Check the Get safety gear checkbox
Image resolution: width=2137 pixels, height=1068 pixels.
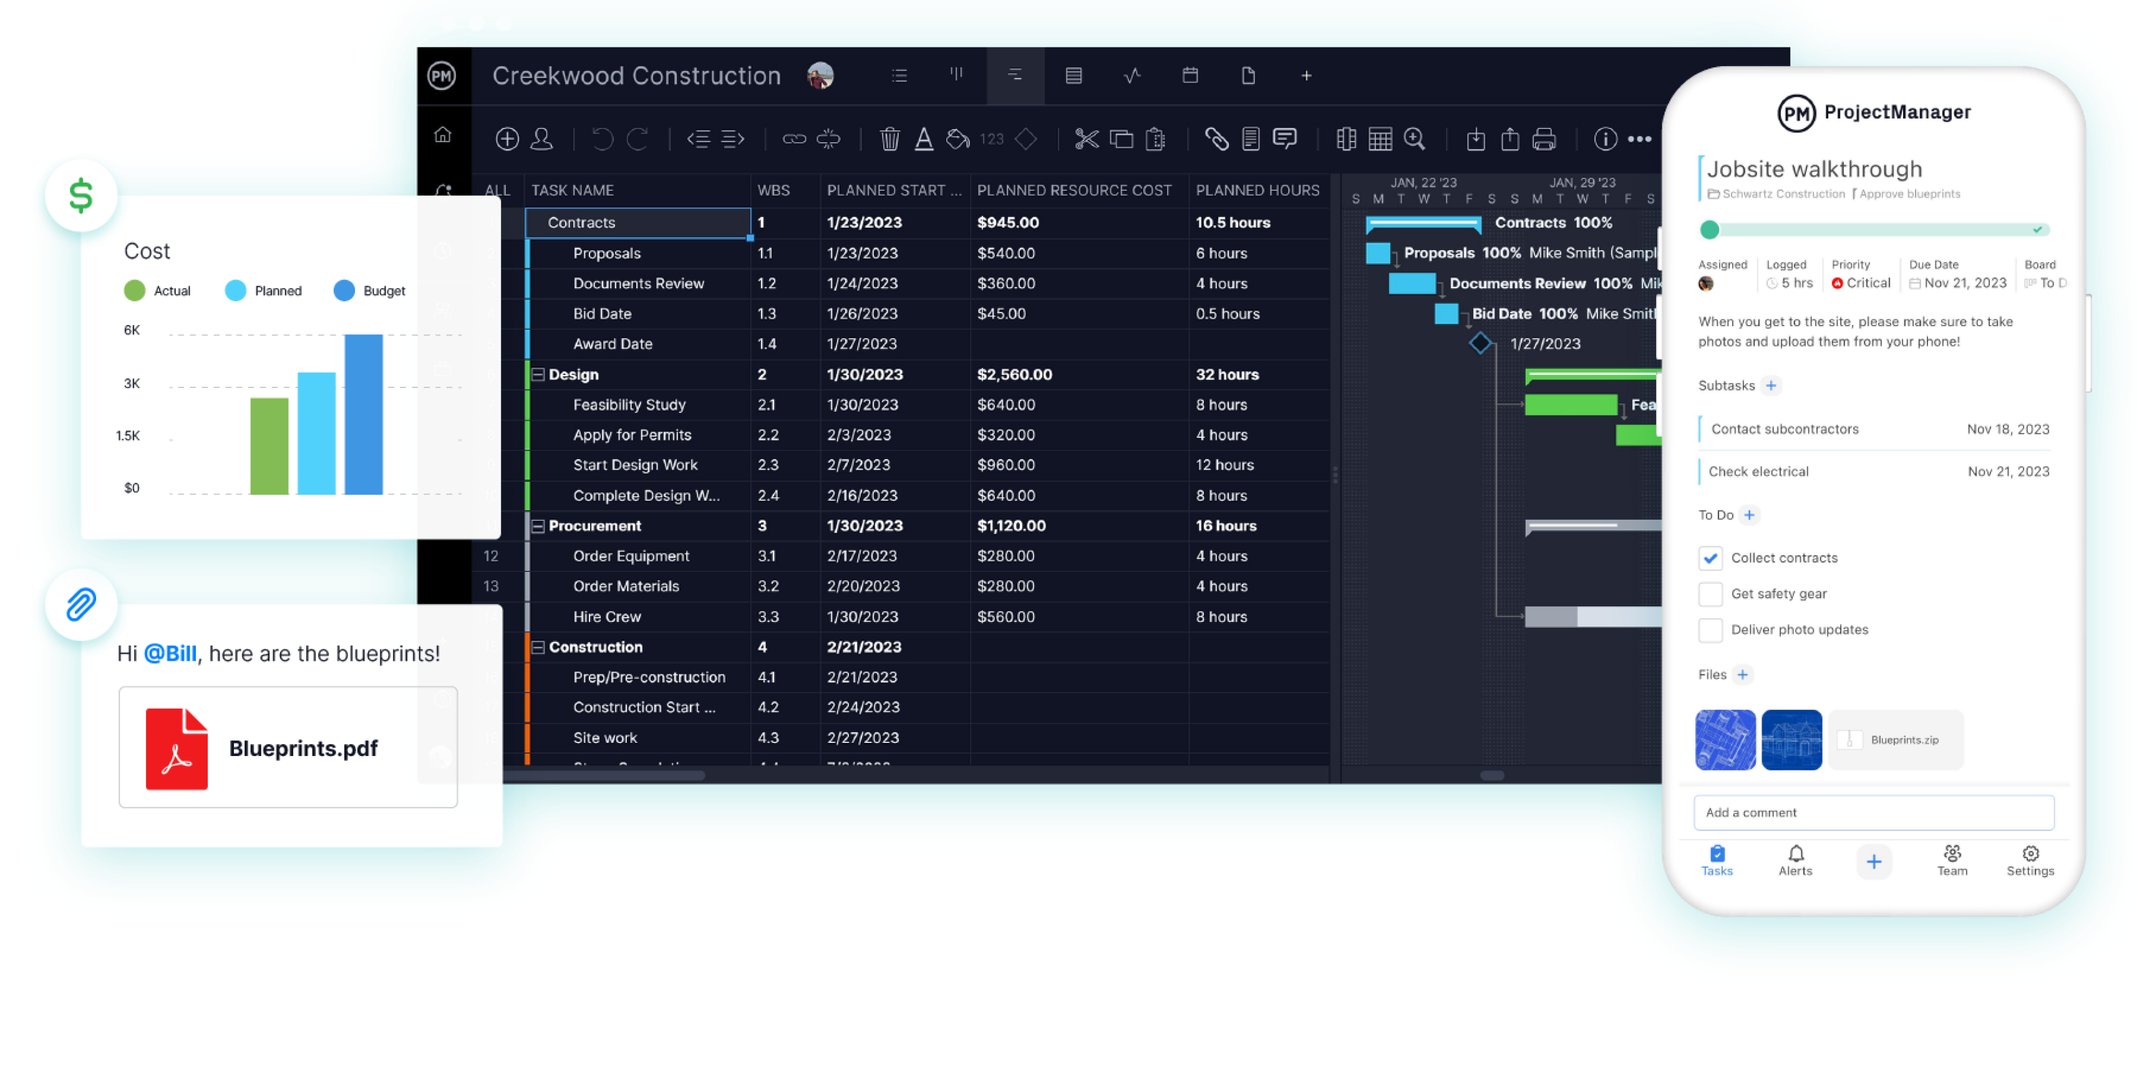[1710, 593]
